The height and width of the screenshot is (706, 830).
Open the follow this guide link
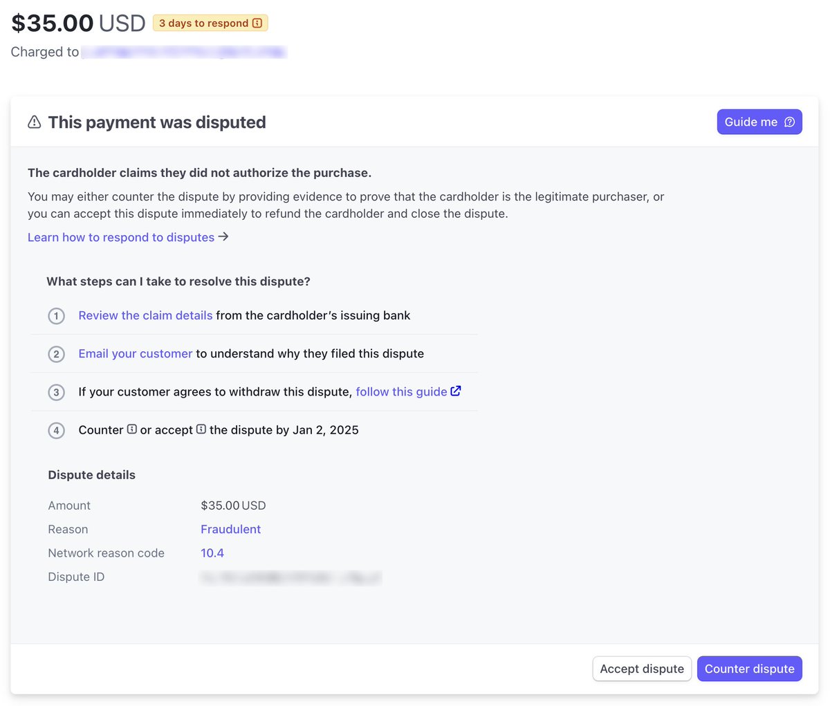(x=401, y=391)
